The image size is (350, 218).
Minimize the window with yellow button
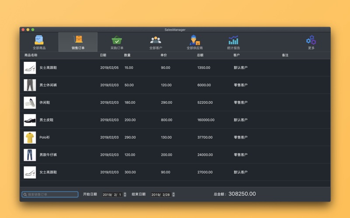(x=28, y=30)
